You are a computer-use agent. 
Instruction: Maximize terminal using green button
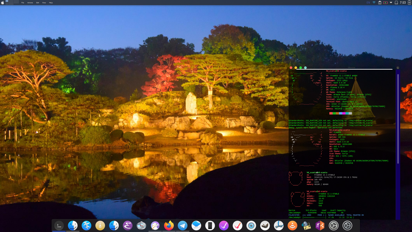[301, 68]
